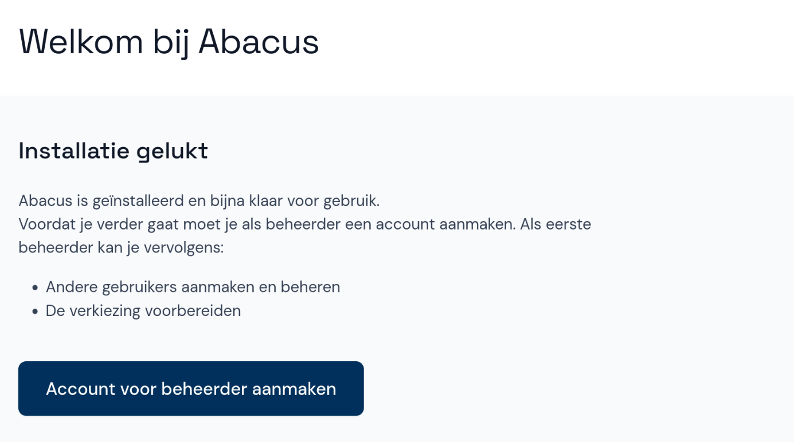Click the word Abacus in the heading

pyautogui.click(x=258, y=41)
